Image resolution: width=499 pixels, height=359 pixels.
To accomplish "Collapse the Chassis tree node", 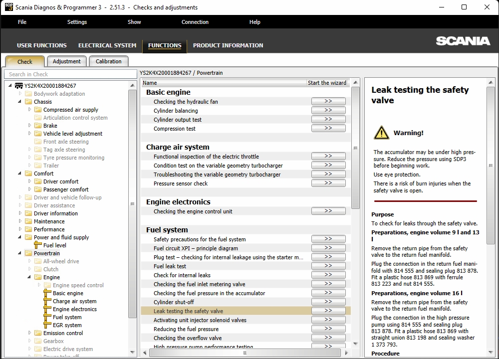I will point(20,102).
